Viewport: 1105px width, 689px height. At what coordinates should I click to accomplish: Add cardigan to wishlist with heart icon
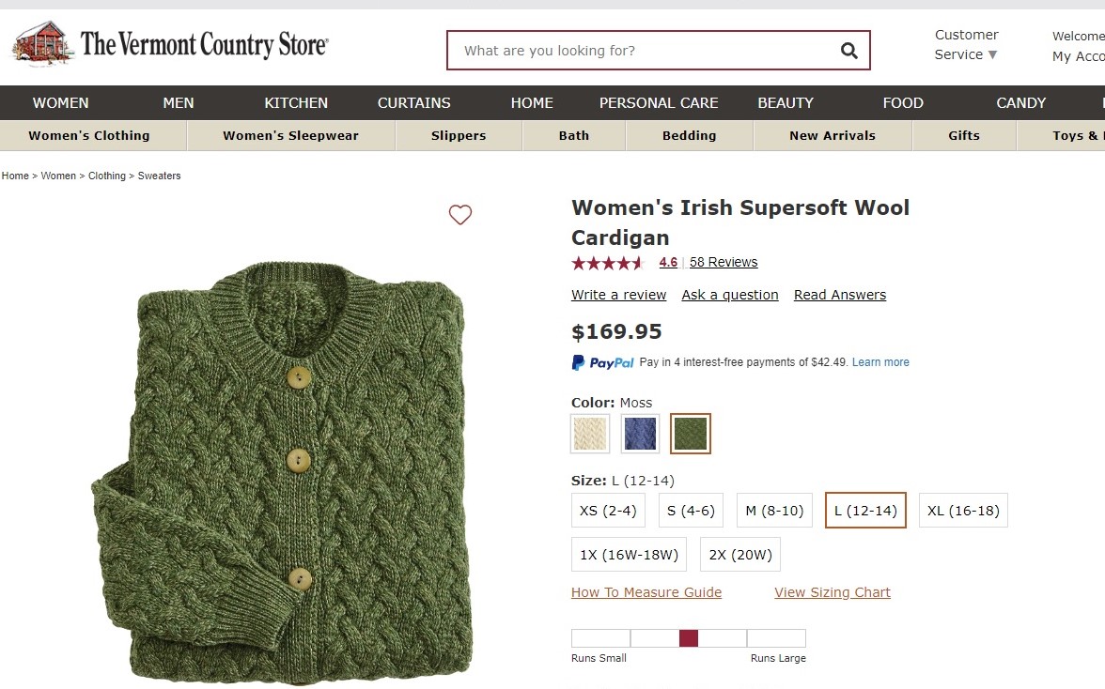pyautogui.click(x=460, y=215)
